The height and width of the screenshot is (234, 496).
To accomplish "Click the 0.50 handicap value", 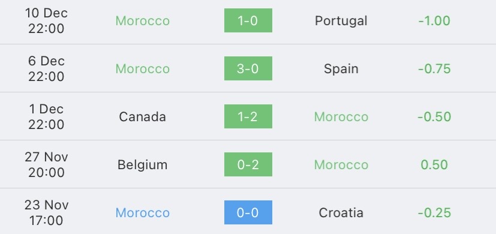I will [434, 164].
